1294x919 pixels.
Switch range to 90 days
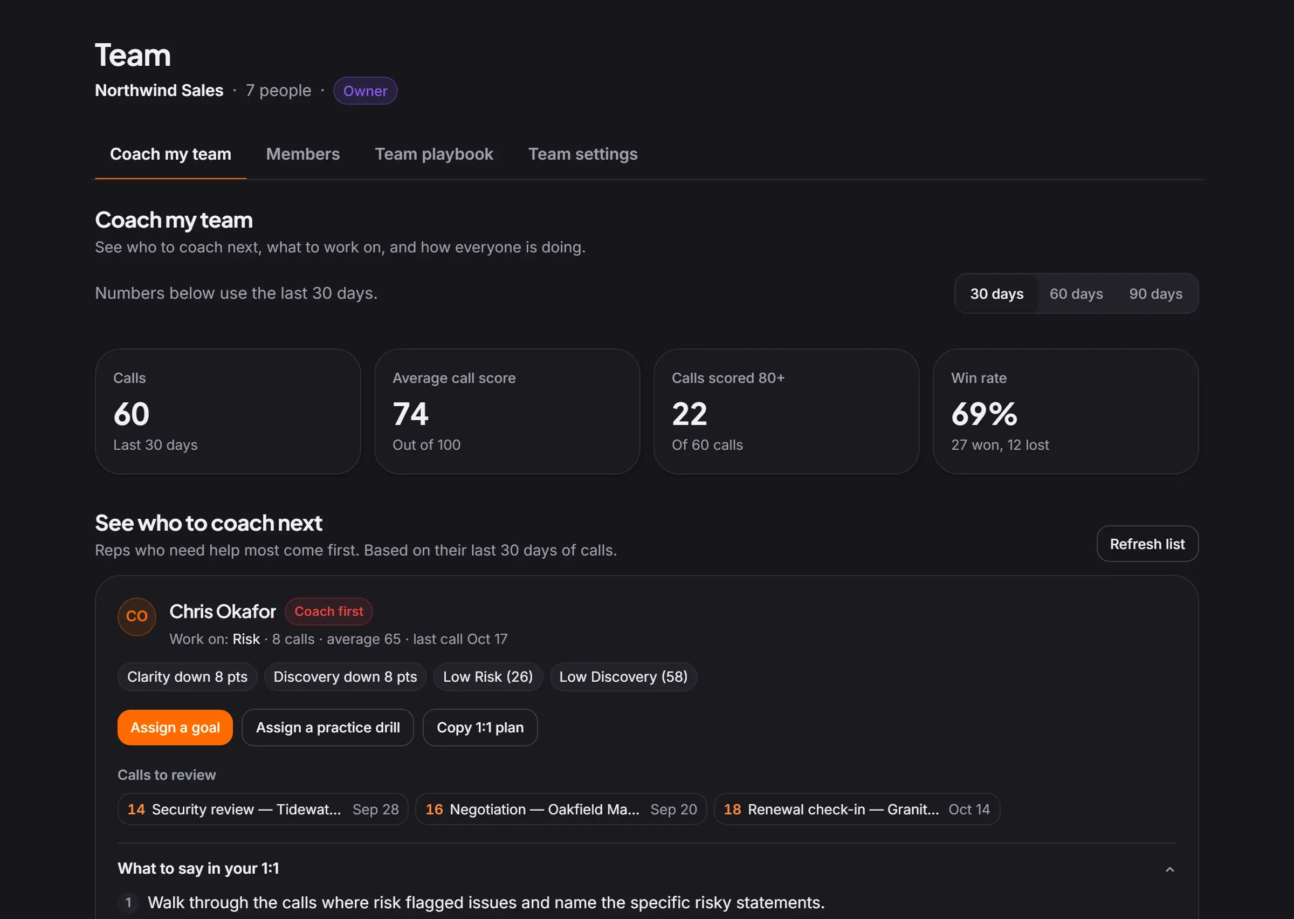point(1155,294)
